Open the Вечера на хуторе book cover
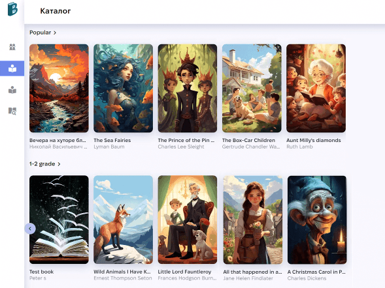385x288 pixels. click(59, 89)
